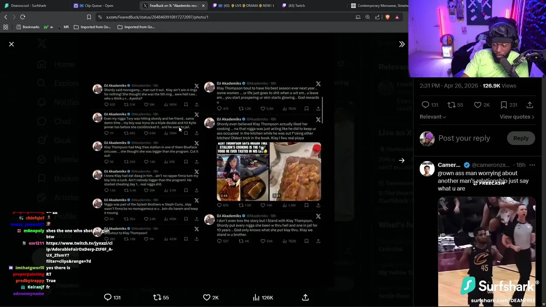Open more options on Camer... reply

tap(532, 165)
